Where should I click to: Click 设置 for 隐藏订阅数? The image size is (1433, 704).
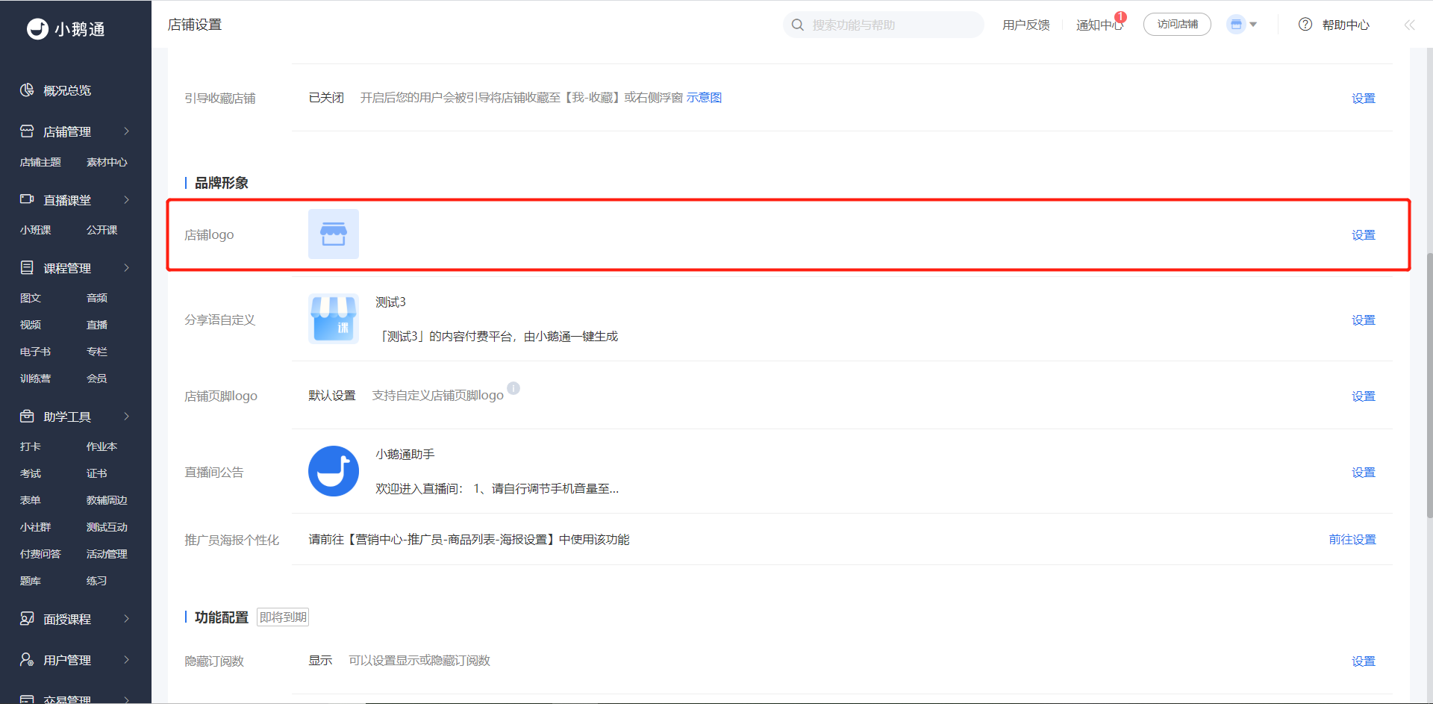click(x=1363, y=661)
